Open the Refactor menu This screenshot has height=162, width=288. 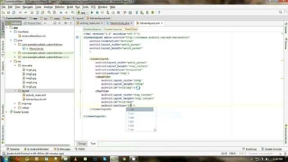click(60, 7)
